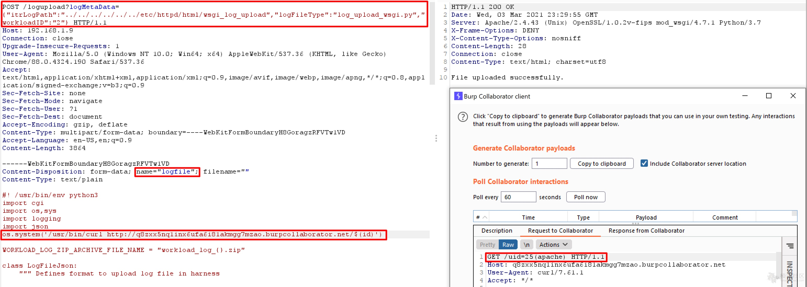Click the sort arrow in # column
807x287 pixels.
pos(485,217)
